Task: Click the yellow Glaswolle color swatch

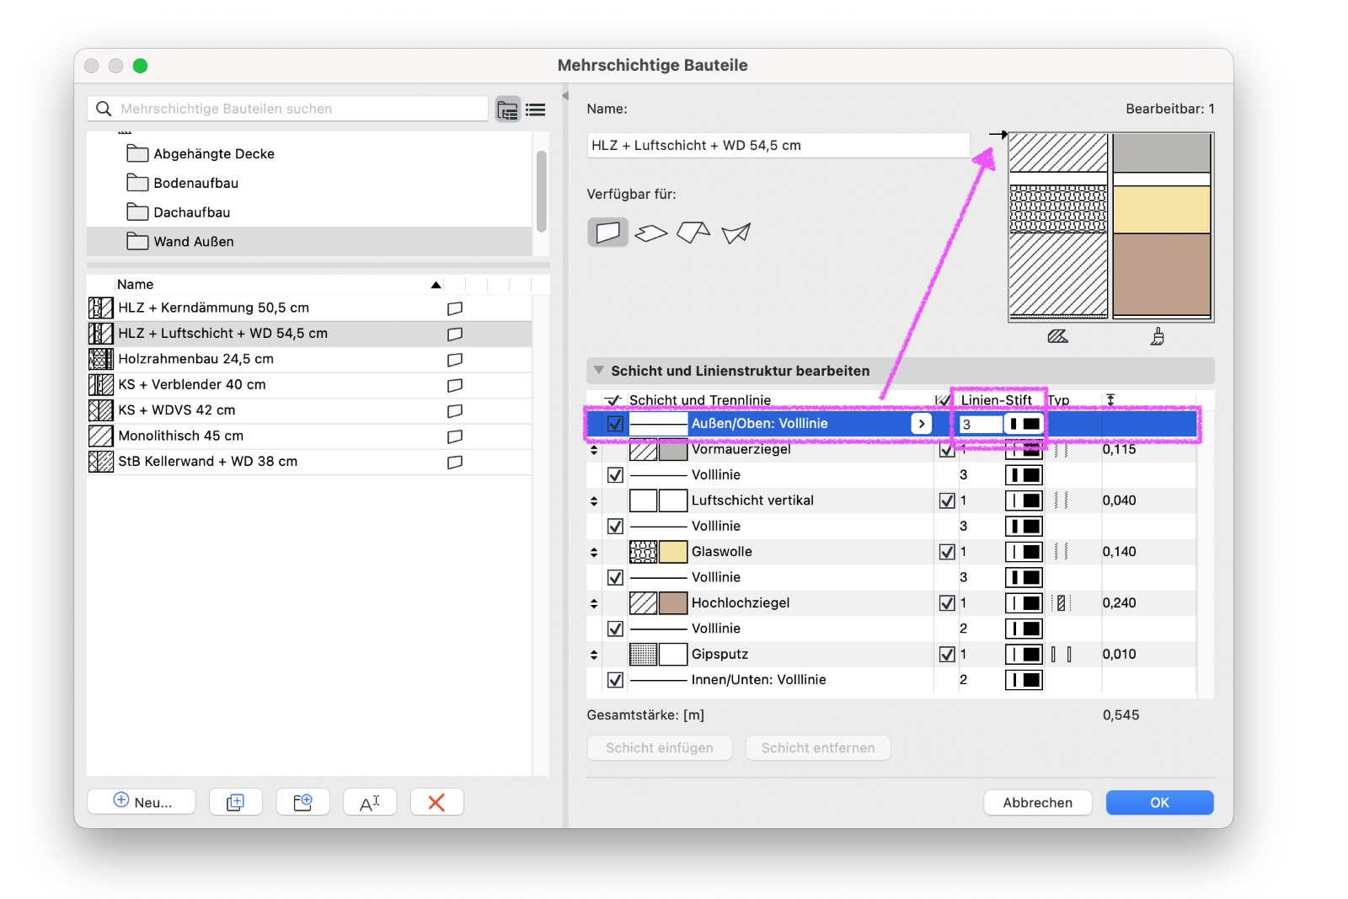Action: pos(673,552)
